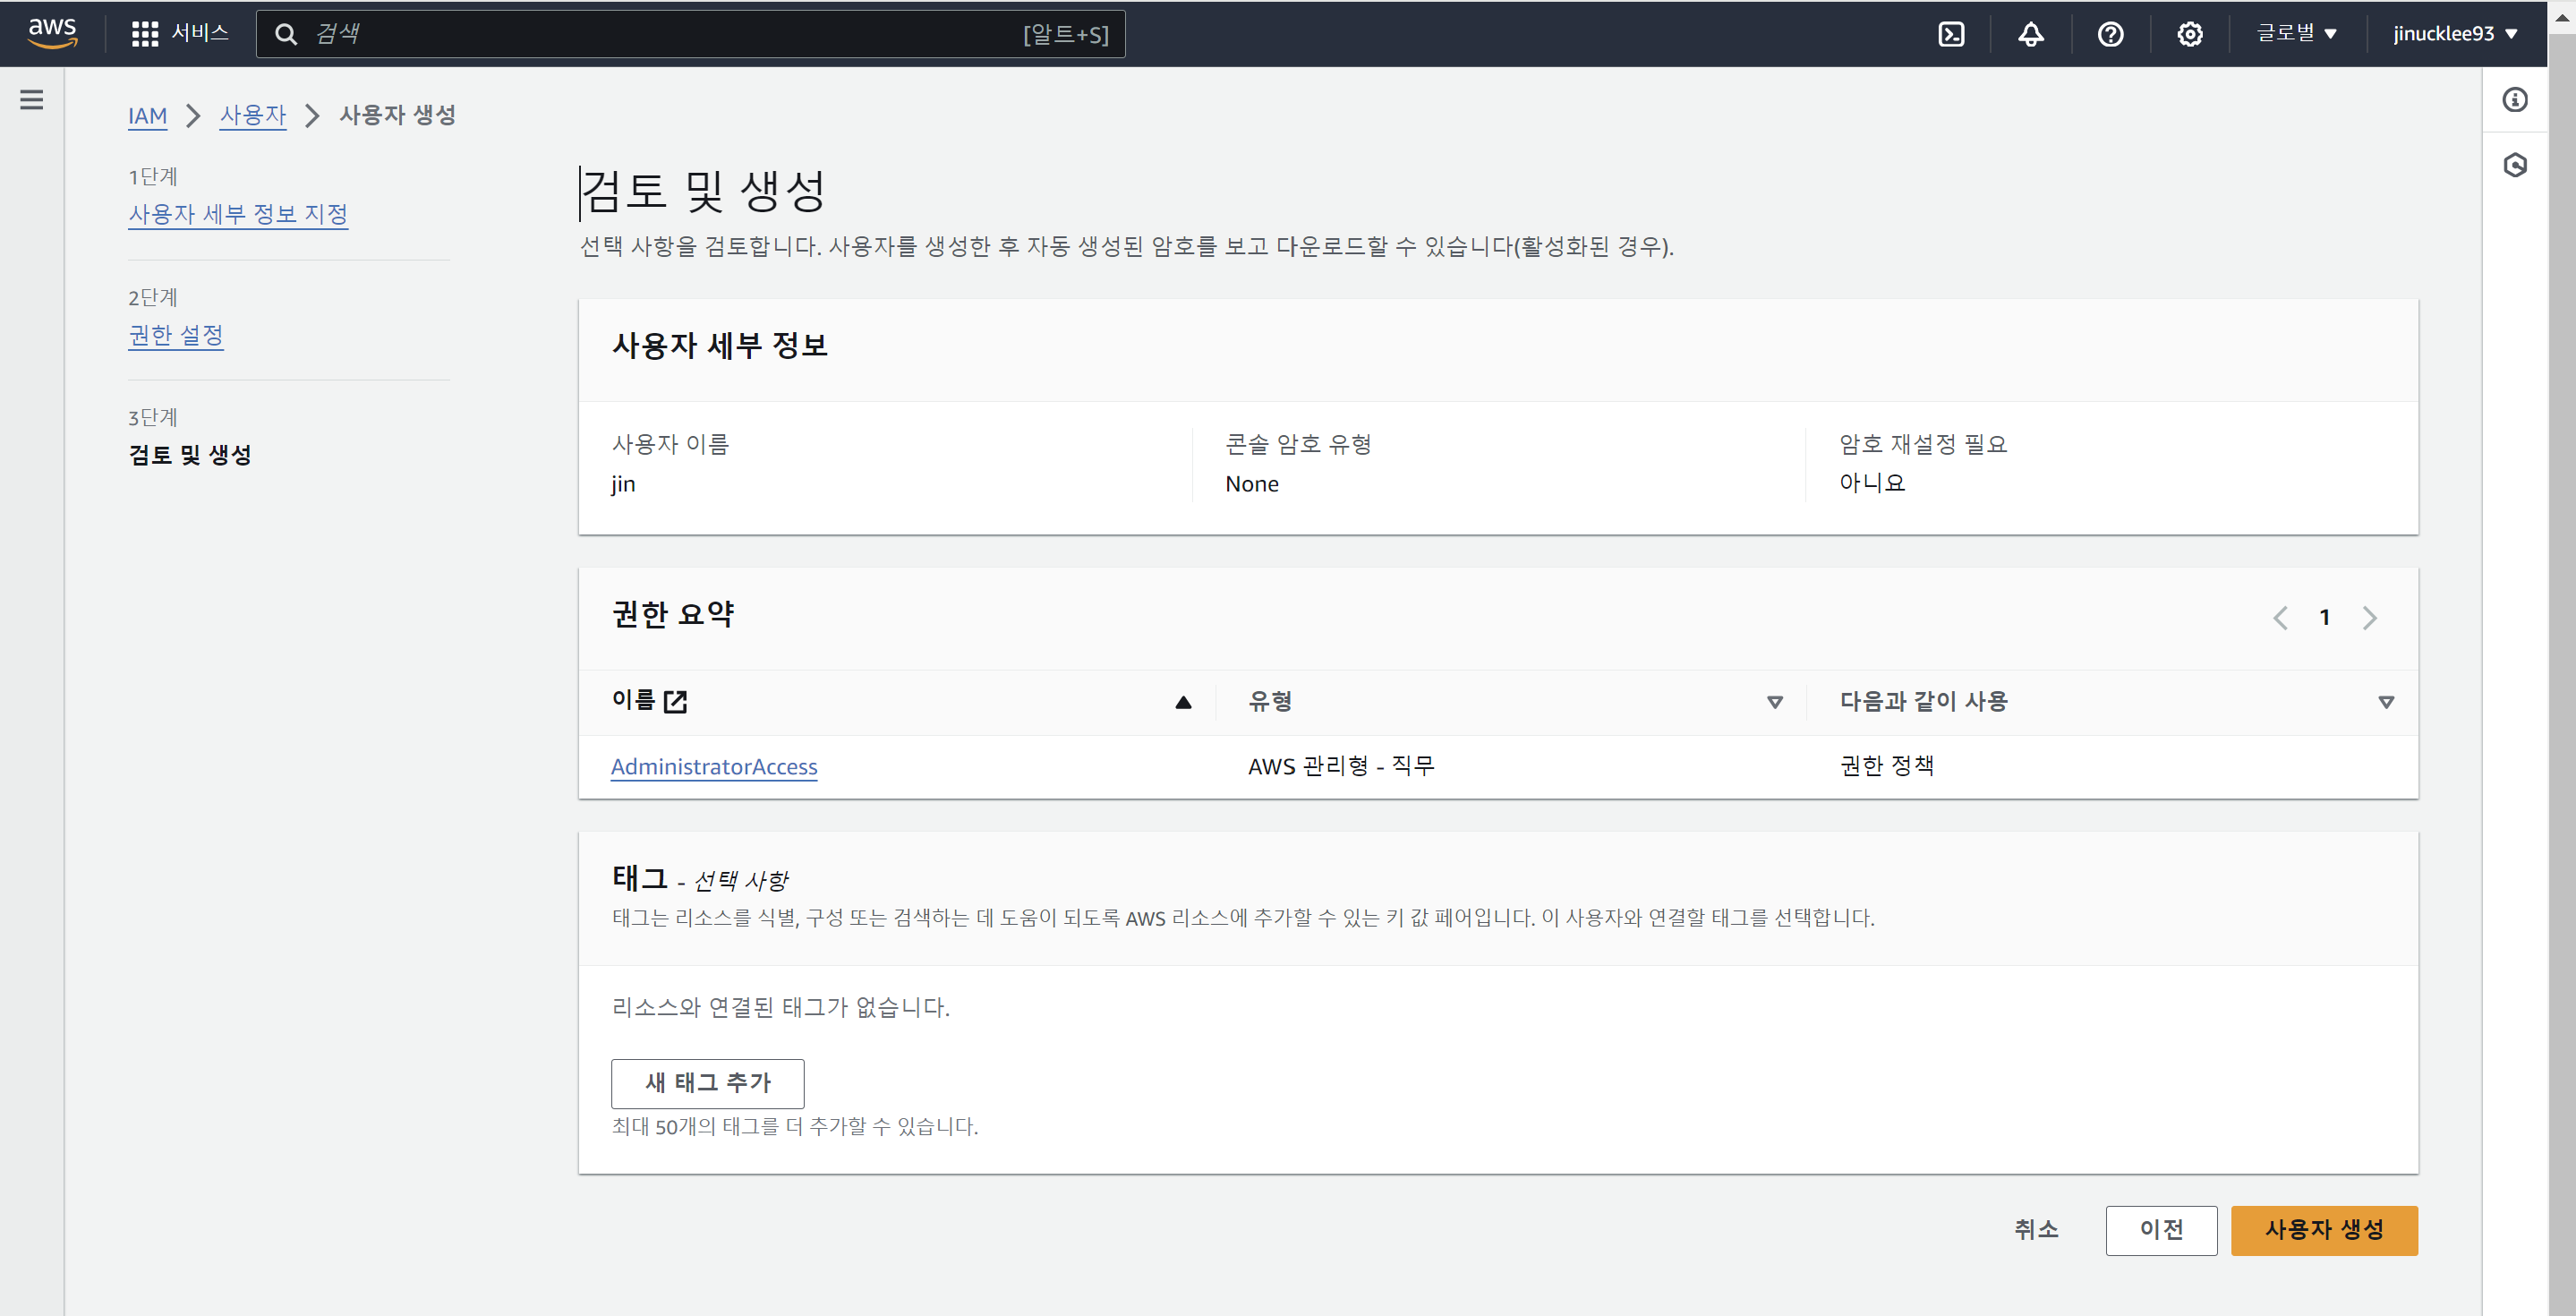Go to IAM breadcrumb link

click(x=147, y=116)
